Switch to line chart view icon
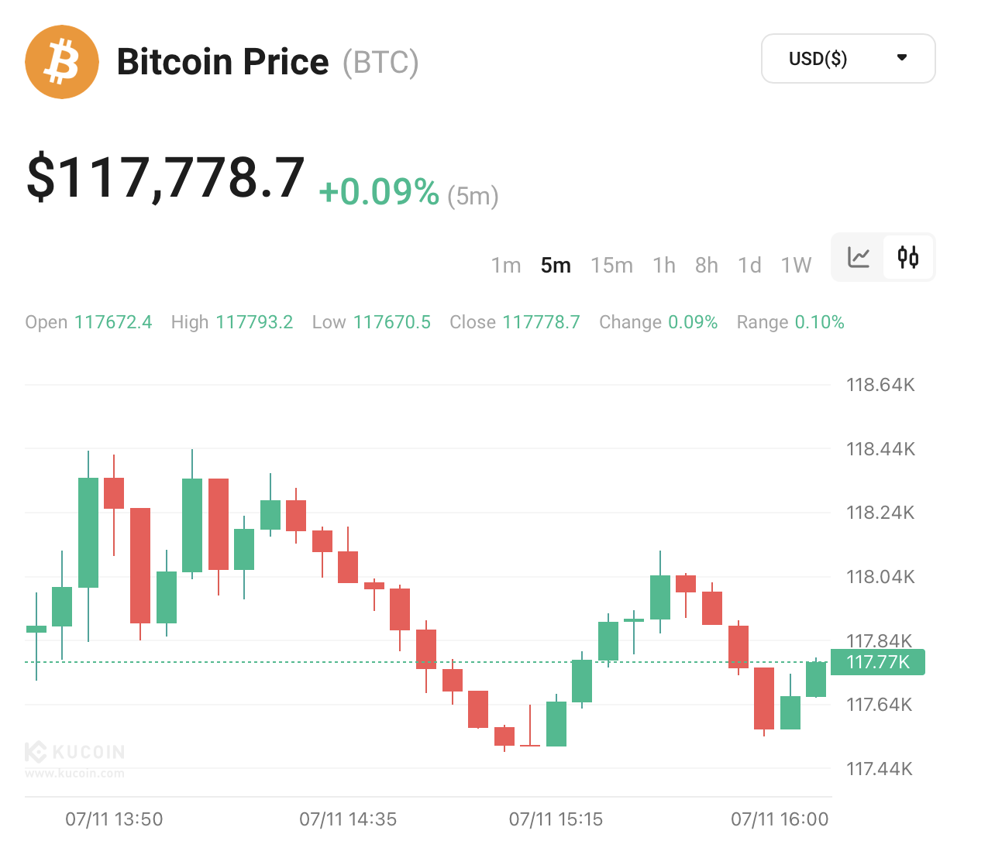Image resolution: width=995 pixels, height=858 pixels. click(859, 257)
